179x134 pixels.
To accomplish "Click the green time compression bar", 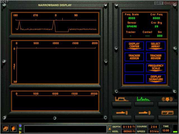I will 175,132.
